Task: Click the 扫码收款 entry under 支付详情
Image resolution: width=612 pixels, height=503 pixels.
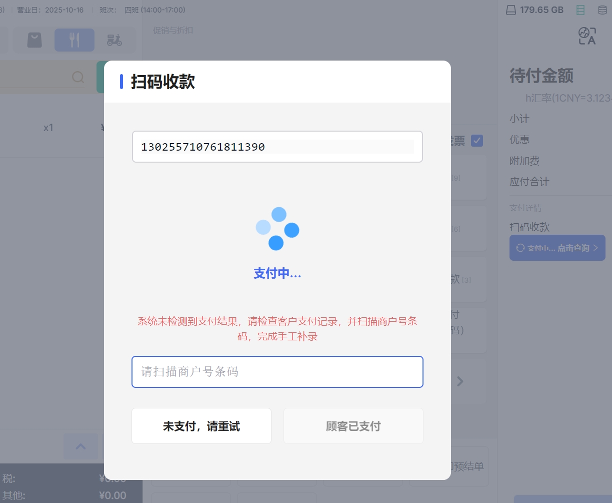Action: coord(529,227)
